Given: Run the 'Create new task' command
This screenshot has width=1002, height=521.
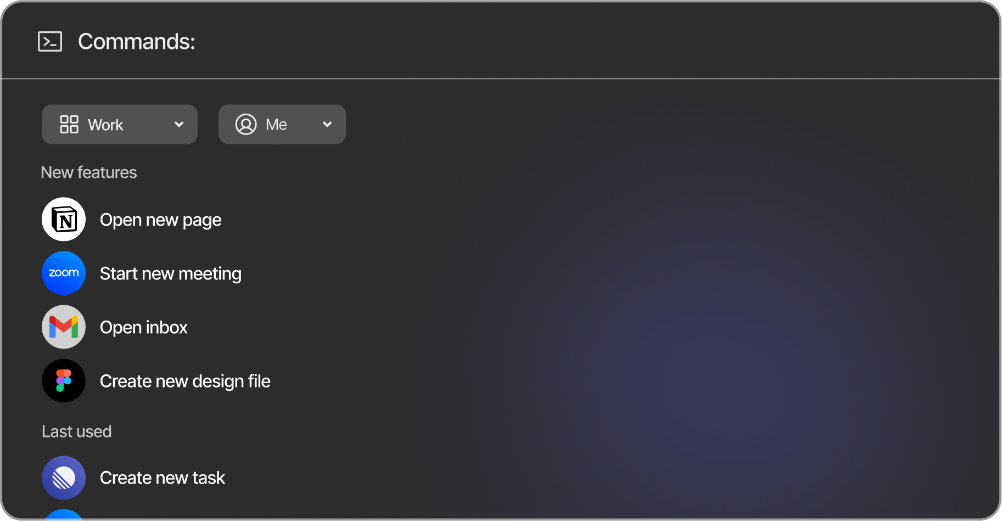Looking at the screenshot, I should pyautogui.click(x=163, y=478).
